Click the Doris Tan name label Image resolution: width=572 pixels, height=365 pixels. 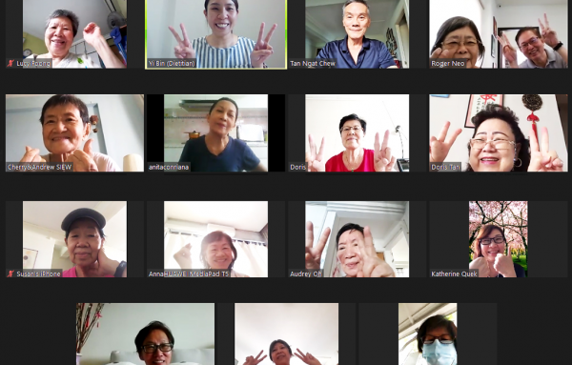[445, 167]
